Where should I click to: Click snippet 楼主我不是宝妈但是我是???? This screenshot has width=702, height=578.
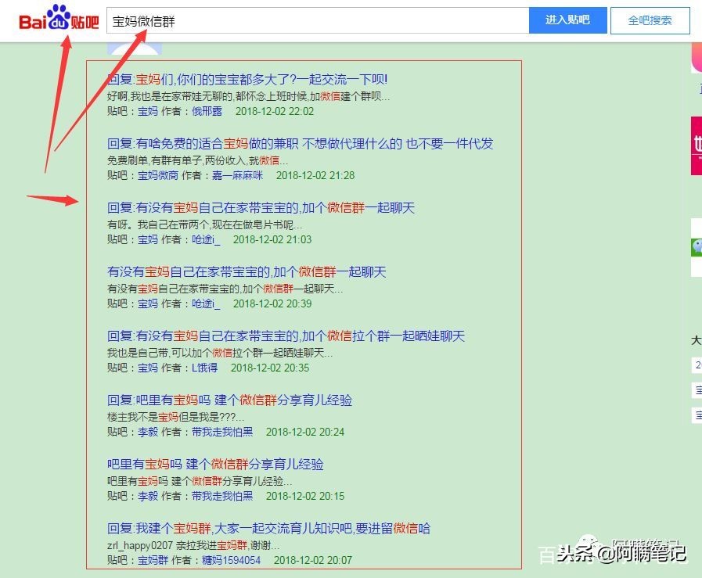pyautogui.click(x=175, y=417)
